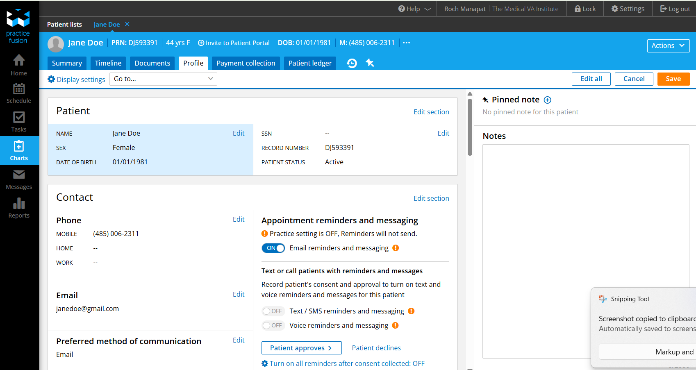Open Turn on all reminders after consent setting

(343, 363)
